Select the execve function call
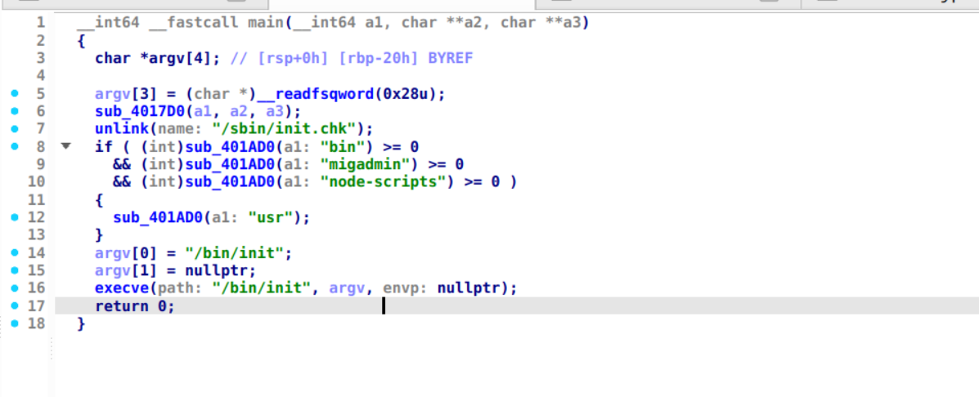 [123, 288]
